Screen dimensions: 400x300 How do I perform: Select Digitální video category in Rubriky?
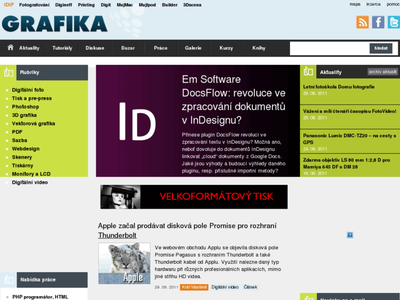pos(30,183)
